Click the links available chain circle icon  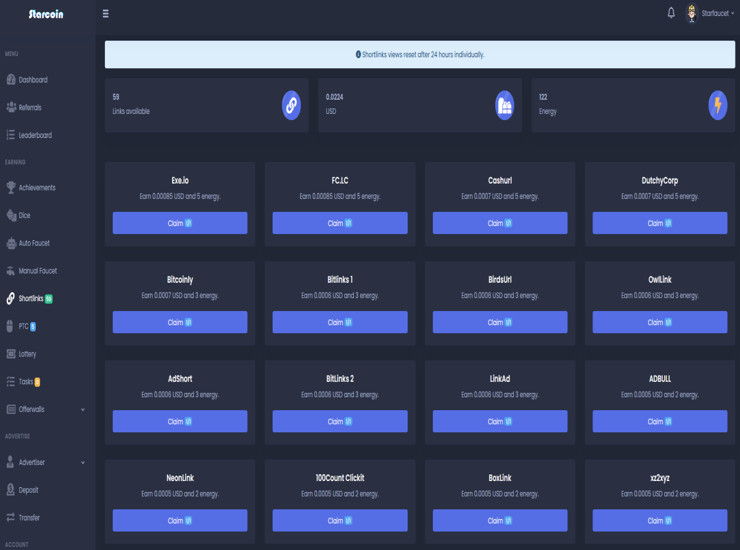[291, 105]
